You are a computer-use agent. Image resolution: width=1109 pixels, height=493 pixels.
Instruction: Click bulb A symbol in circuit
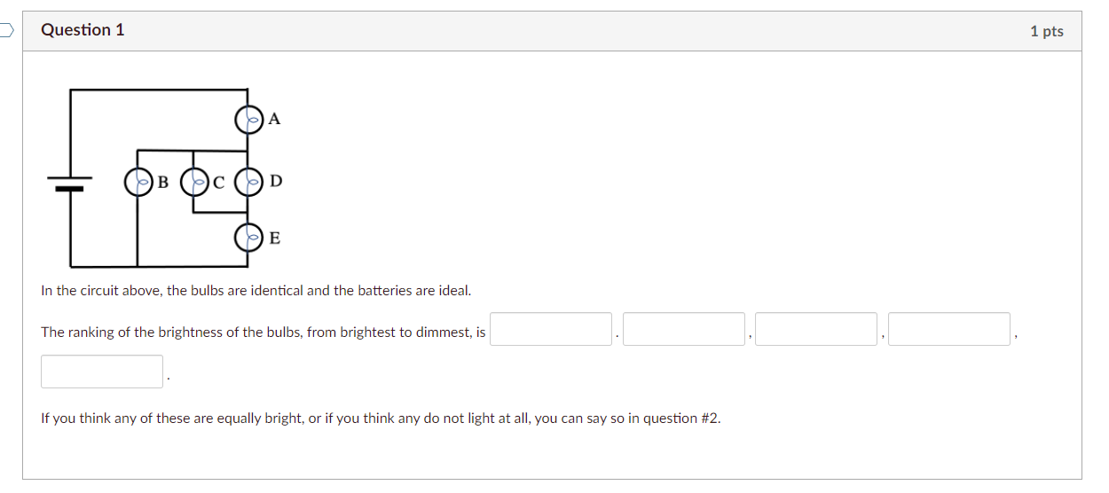pyautogui.click(x=250, y=119)
